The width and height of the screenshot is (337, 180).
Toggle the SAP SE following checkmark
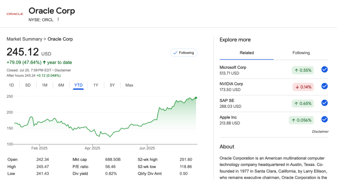click(324, 103)
